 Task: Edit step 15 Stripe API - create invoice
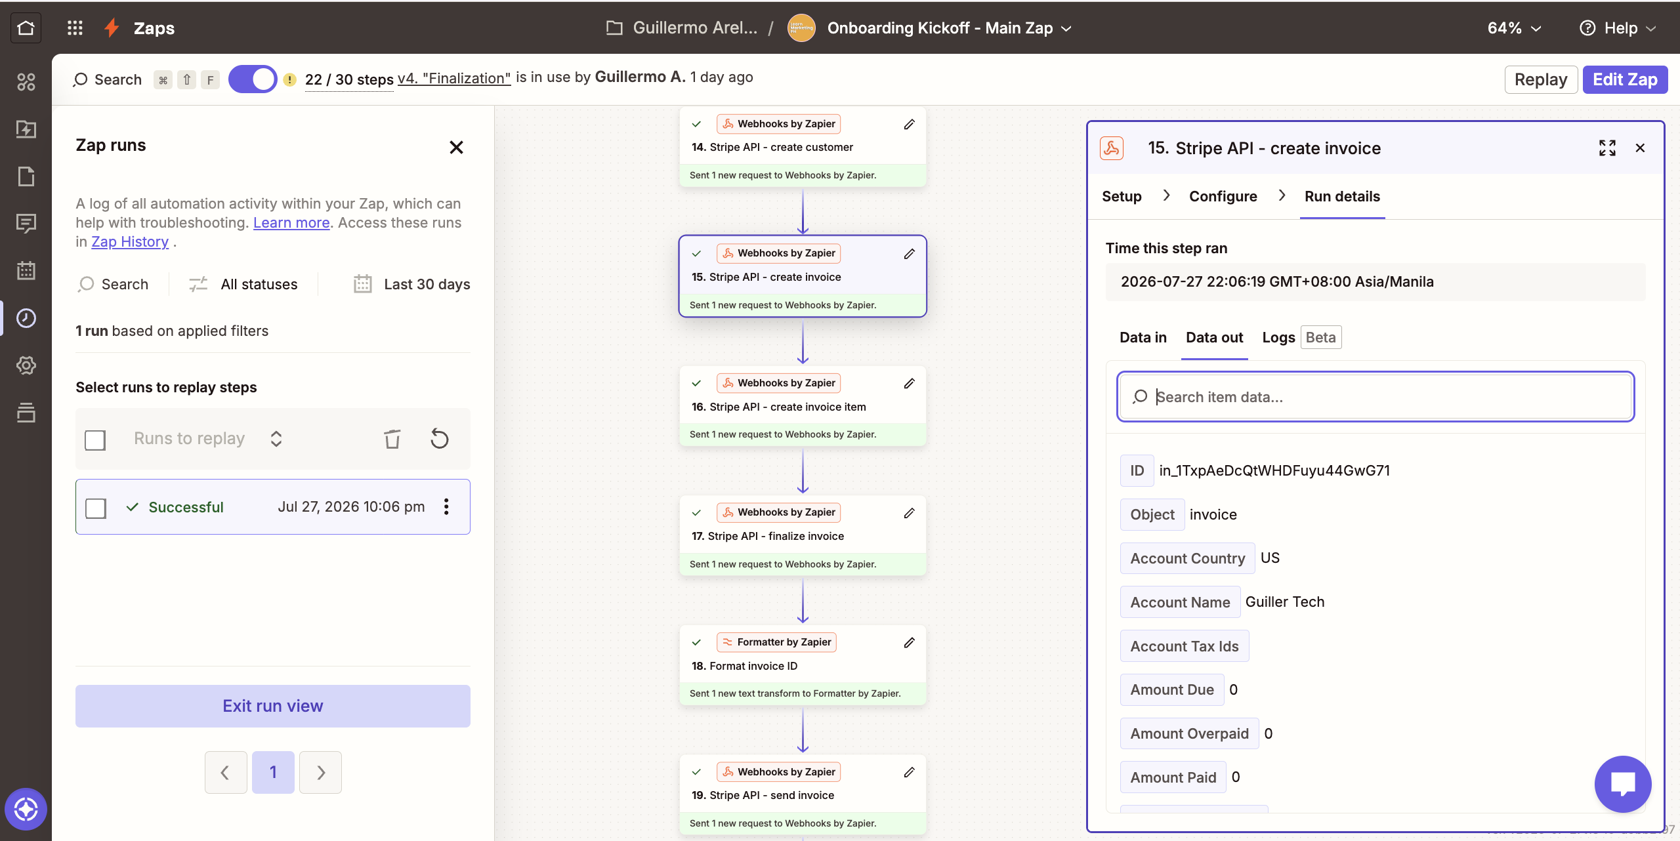tap(909, 253)
